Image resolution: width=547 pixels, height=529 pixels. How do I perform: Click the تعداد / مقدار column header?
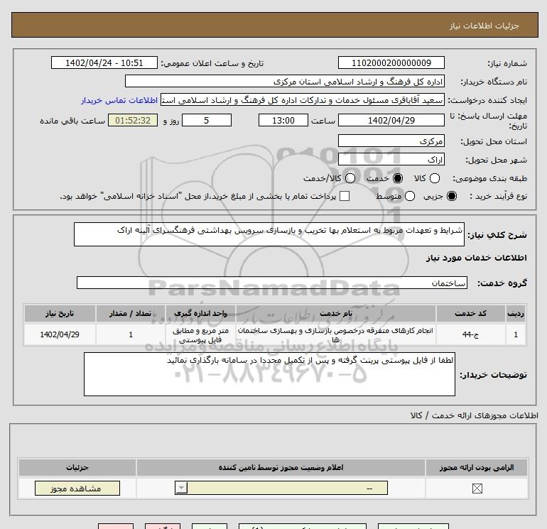(131, 313)
